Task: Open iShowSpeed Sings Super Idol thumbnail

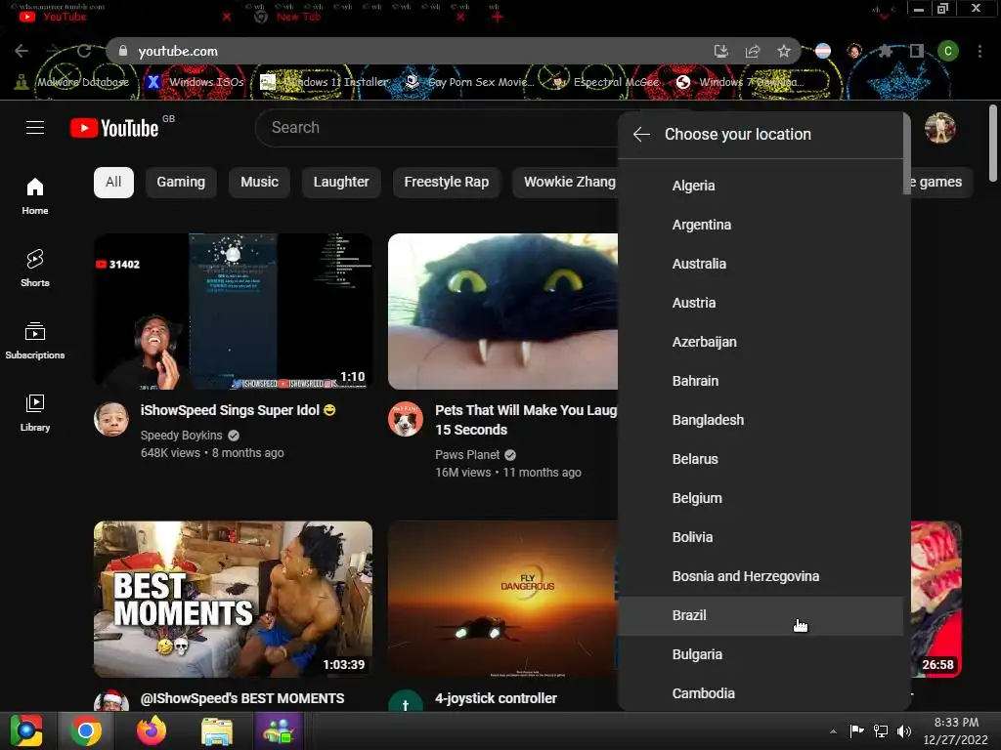Action: pyautogui.click(x=233, y=312)
